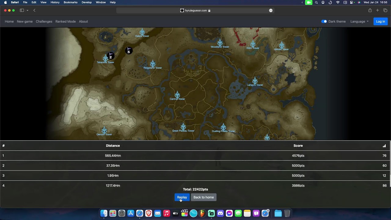Image resolution: width=391 pixels, height=220 pixels.
Task: Open Messenger from the dock
Action: 229,213
